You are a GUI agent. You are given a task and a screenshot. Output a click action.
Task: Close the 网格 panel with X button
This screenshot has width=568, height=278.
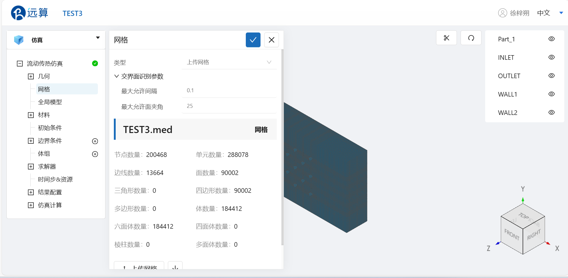pos(272,40)
